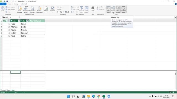Choose From Other Sources import
The width and height of the screenshot is (177, 99).
(32, 9)
